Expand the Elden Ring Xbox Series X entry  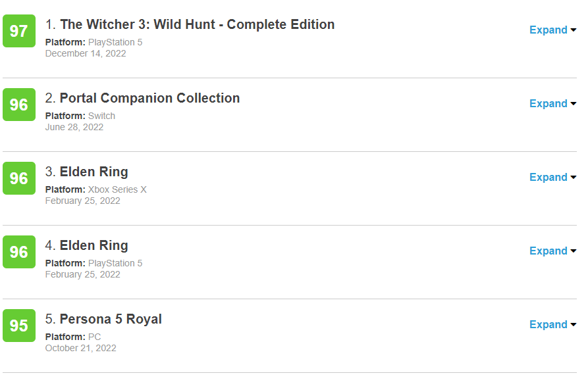pos(552,178)
